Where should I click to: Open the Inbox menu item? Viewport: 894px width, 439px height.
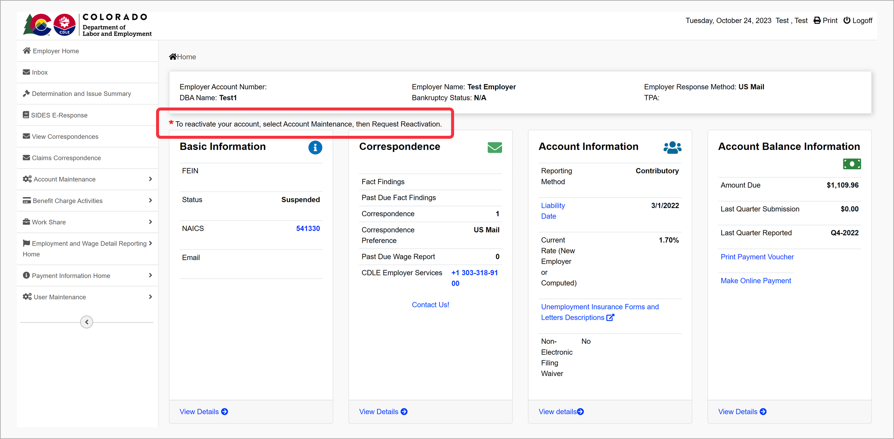coord(88,72)
